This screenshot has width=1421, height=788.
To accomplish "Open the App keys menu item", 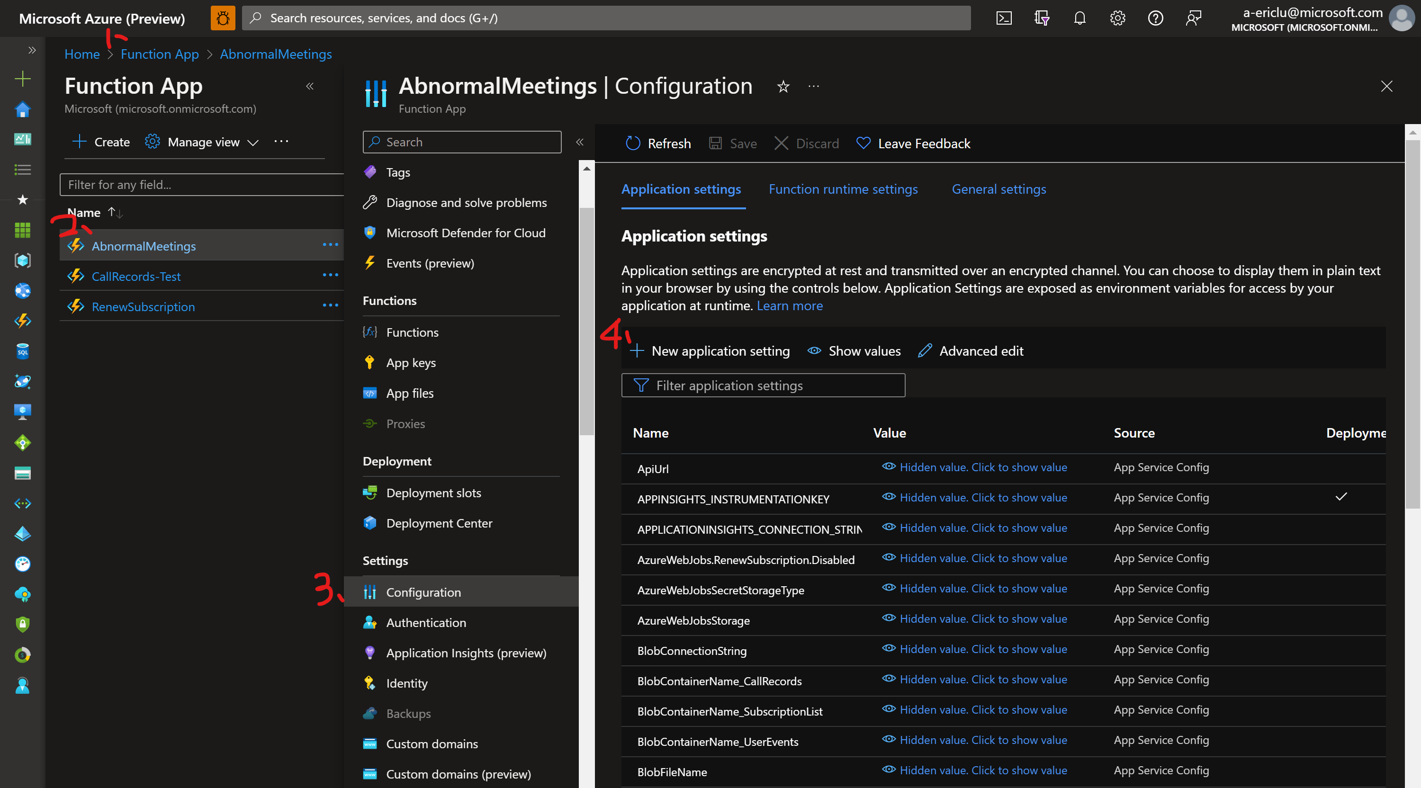I will pyautogui.click(x=410, y=362).
